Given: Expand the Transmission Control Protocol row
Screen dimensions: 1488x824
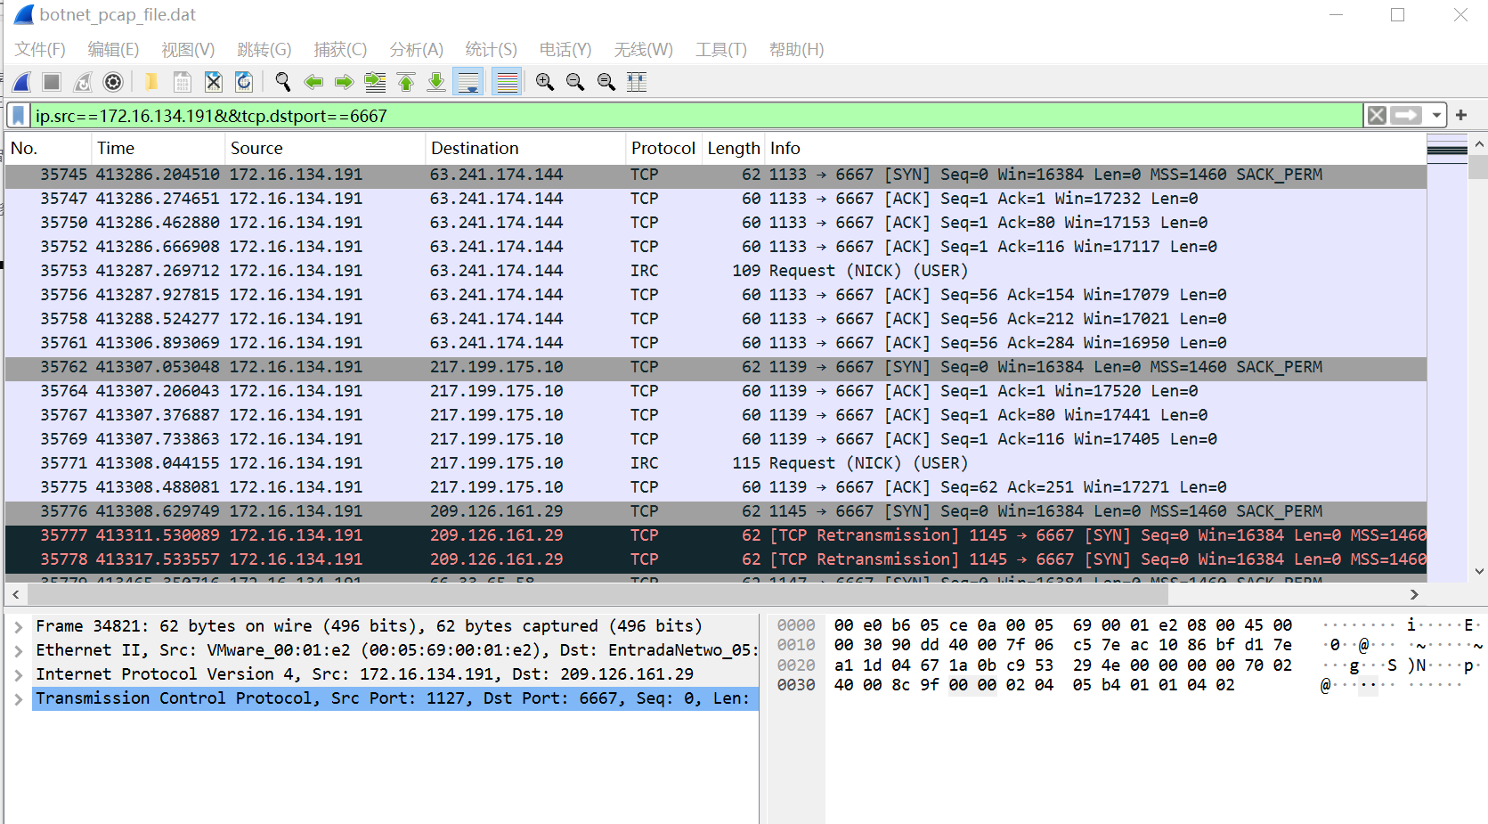Looking at the screenshot, I should coord(18,699).
